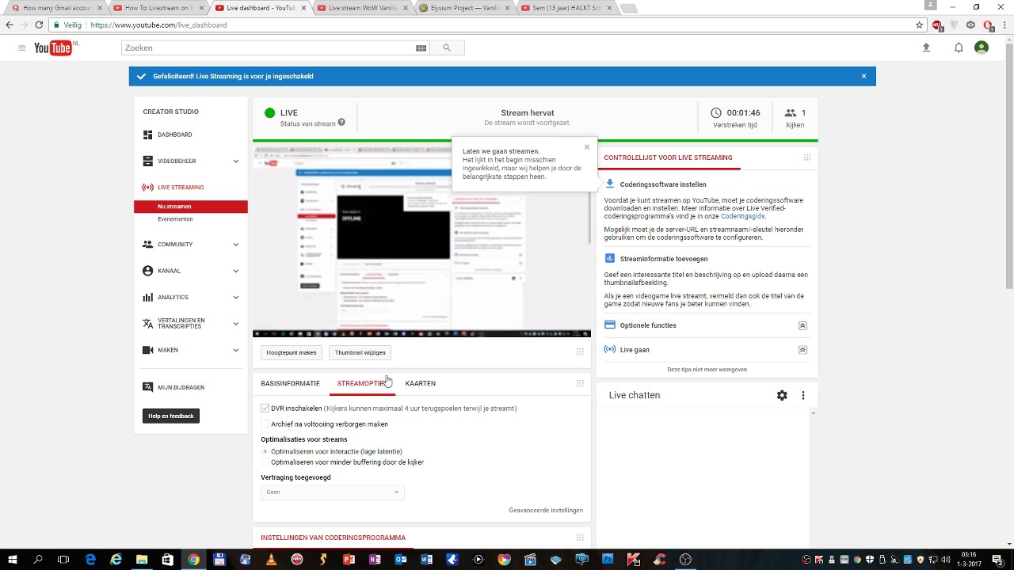The width and height of the screenshot is (1014, 570).
Task: Click the search magnifier button
Action: point(447,48)
